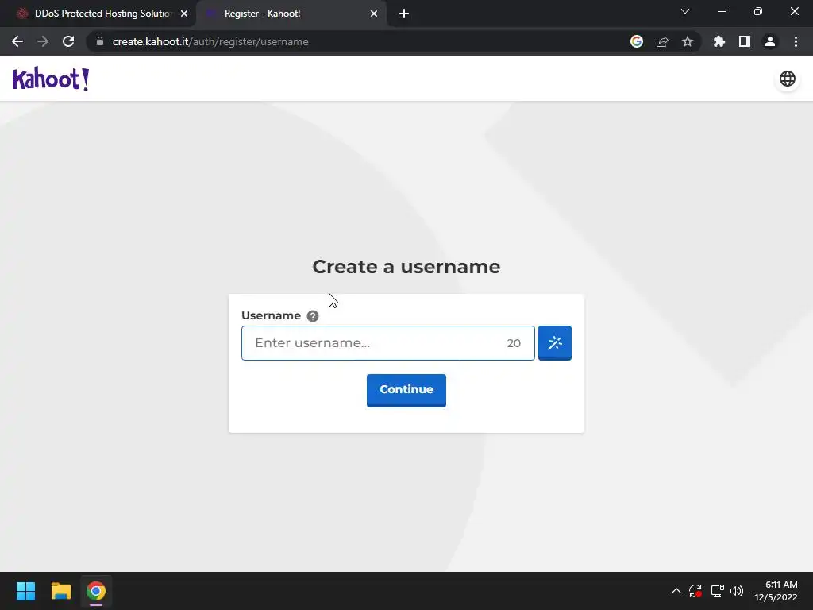Reload the page
The height and width of the screenshot is (610, 813).
pyautogui.click(x=68, y=41)
